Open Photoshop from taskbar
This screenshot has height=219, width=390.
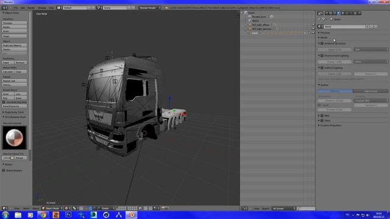coord(68,215)
